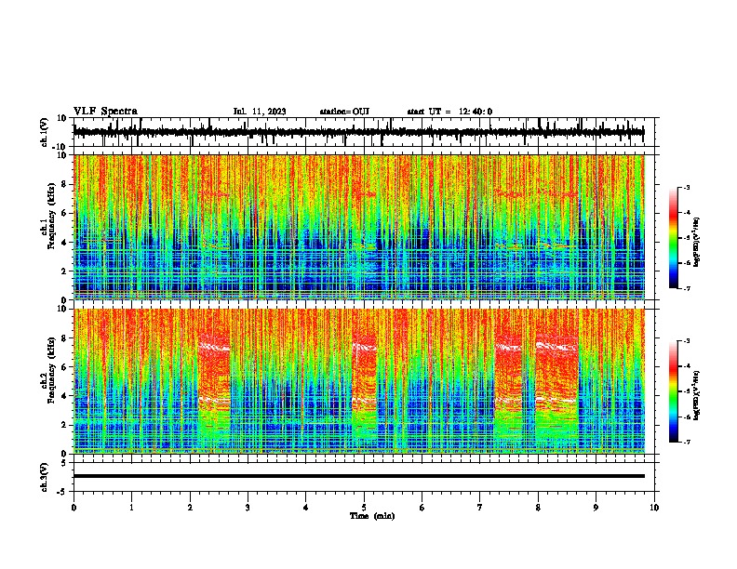The height and width of the screenshot is (569, 737).
Task: Click the "start UT = 12:40:0" text
Action: tap(449, 112)
